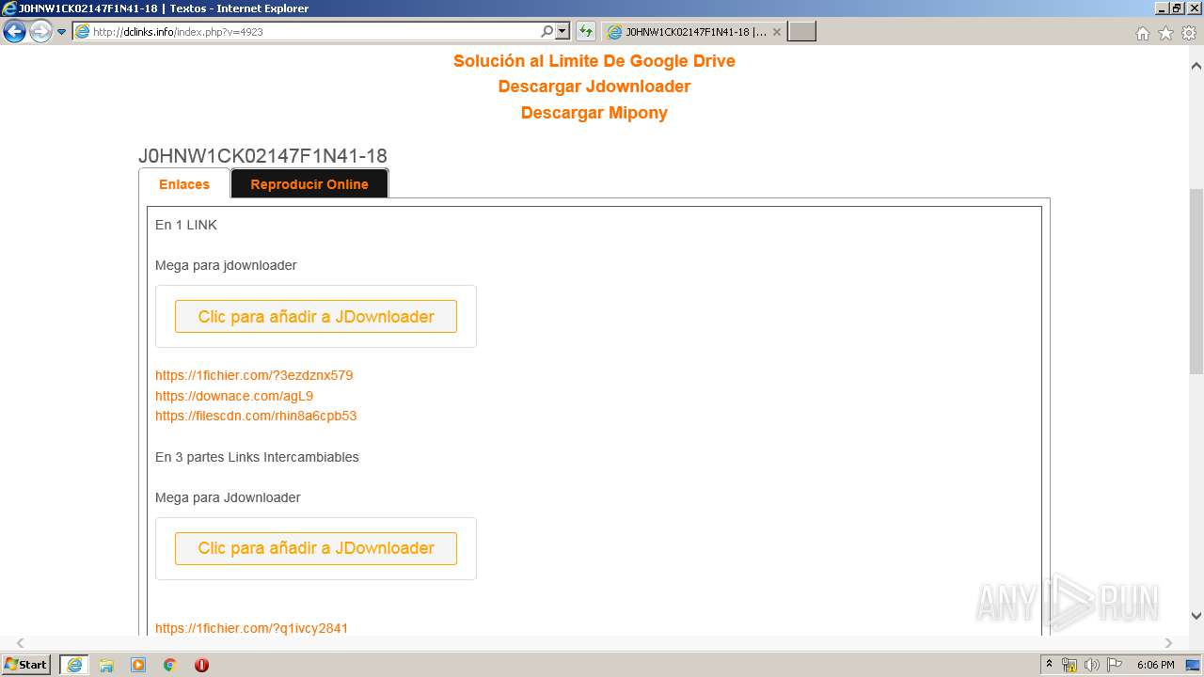Open the red Opera-style taskbar icon

coord(201,665)
